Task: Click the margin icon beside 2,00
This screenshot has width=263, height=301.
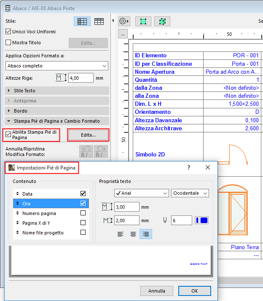Action: (108, 220)
